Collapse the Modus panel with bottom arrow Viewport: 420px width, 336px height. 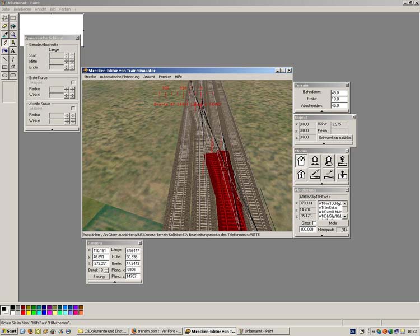[321, 184]
